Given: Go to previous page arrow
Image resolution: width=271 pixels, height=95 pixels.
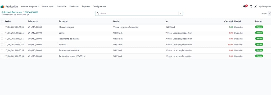Looking at the screenshot, I should click(x=270, y=13).
